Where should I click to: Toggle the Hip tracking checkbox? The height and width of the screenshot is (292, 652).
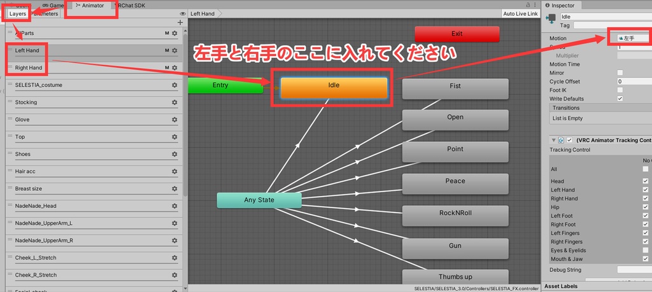(x=646, y=207)
